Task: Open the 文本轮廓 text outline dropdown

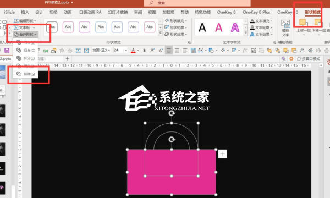Action: coord(261,28)
